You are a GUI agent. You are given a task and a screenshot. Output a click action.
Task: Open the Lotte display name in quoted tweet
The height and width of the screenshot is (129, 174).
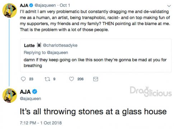(29, 46)
